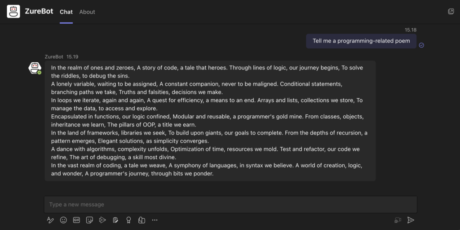460x230 pixels.
Task: Send the message with arrow icon
Action: (x=411, y=220)
